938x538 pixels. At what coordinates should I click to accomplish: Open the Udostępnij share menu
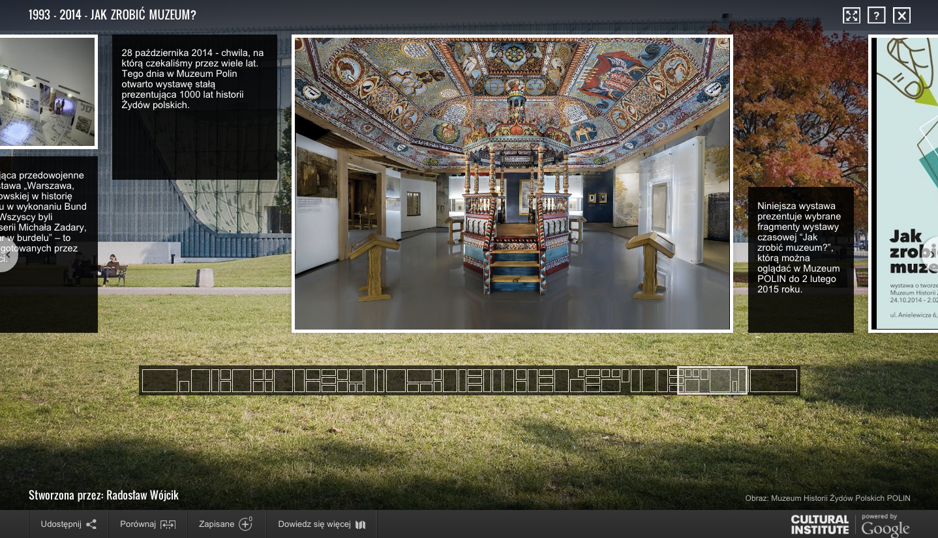(x=68, y=524)
